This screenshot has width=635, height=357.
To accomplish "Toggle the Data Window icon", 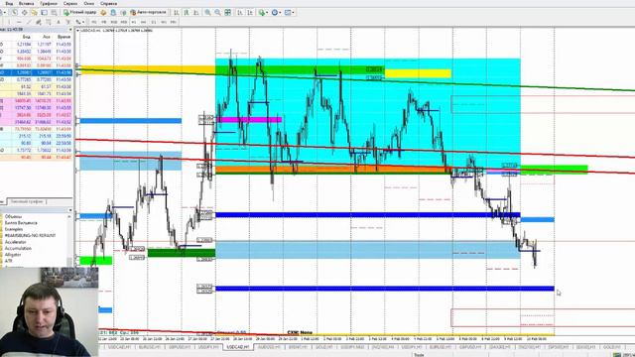I will coord(24,13).
